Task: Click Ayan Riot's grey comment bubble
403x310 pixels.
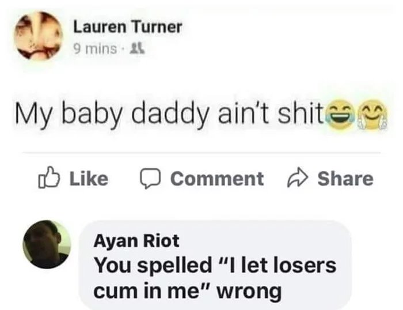Action: coord(215,265)
